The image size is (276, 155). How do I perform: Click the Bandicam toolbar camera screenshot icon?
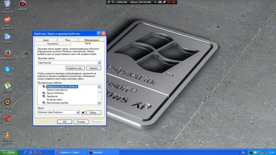click(160, 2)
